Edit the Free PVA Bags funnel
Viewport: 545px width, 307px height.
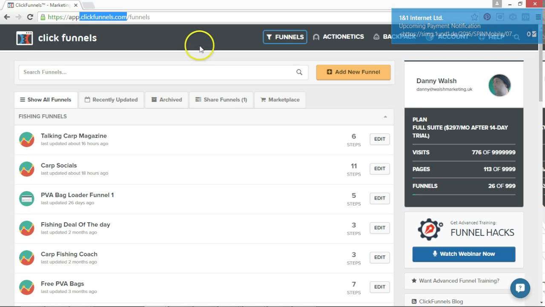380,287
